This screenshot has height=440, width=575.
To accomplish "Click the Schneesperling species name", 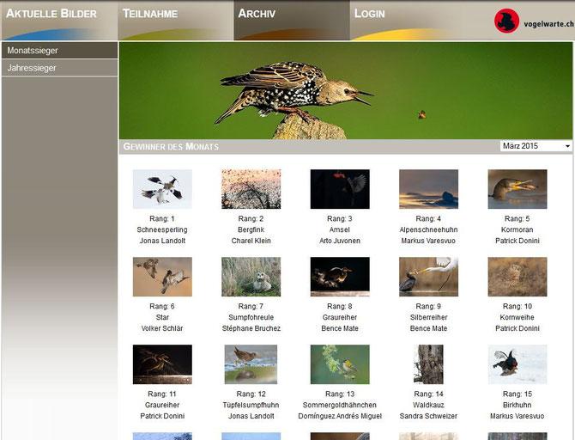I will coord(162,229).
